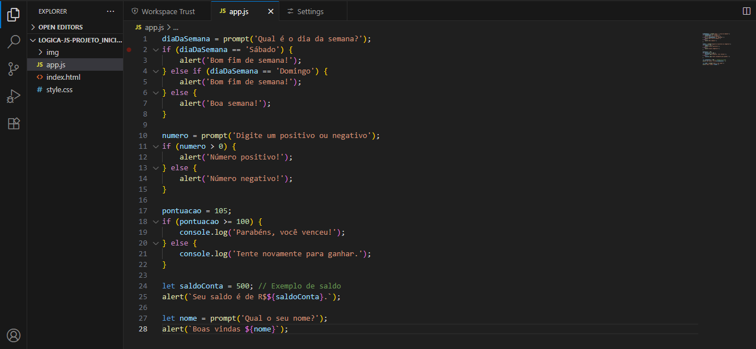Collapse the LOGICA-JS-PROJETO_INICI project folder section
756x349 pixels.
click(75, 40)
